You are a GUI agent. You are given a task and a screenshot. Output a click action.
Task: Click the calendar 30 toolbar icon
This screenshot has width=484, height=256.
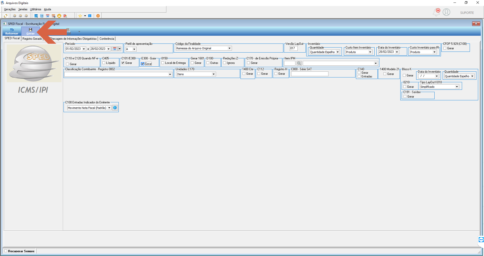click(x=48, y=16)
